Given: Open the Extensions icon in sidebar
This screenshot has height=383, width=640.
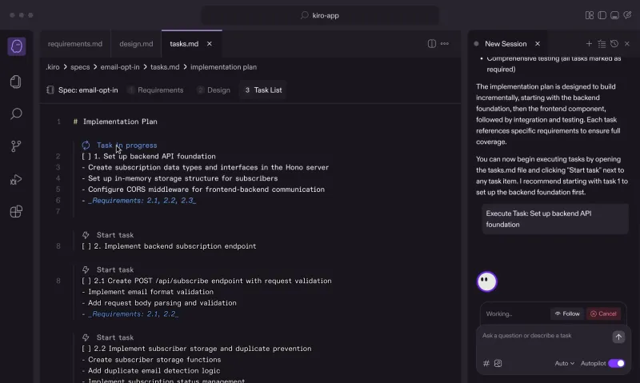Looking at the screenshot, I should click(x=16, y=212).
